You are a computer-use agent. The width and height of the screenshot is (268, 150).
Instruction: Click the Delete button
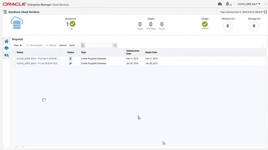pyautogui.click(x=51, y=45)
